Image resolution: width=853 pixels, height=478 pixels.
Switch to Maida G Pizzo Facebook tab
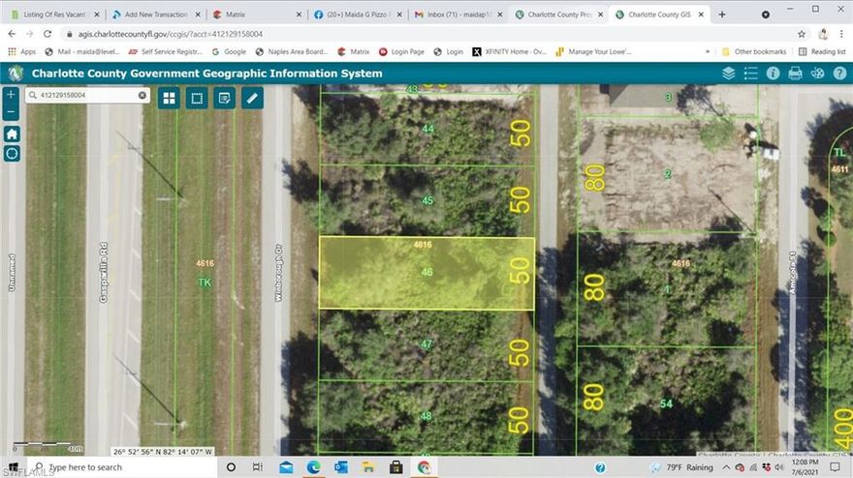click(359, 15)
